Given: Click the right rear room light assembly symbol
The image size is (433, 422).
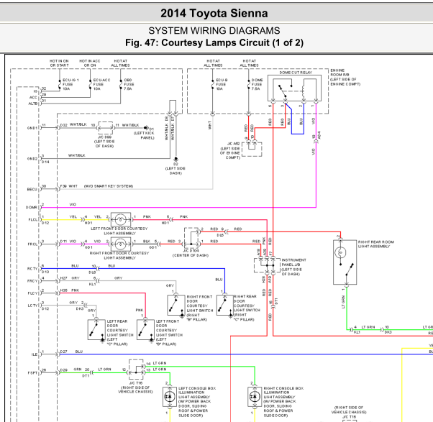Looking at the screenshot, I should pyautogui.click(x=345, y=262).
